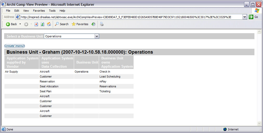Open the Back history dropdown arrow
This screenshot has width=263, height=133.
[x=20, y=24]
